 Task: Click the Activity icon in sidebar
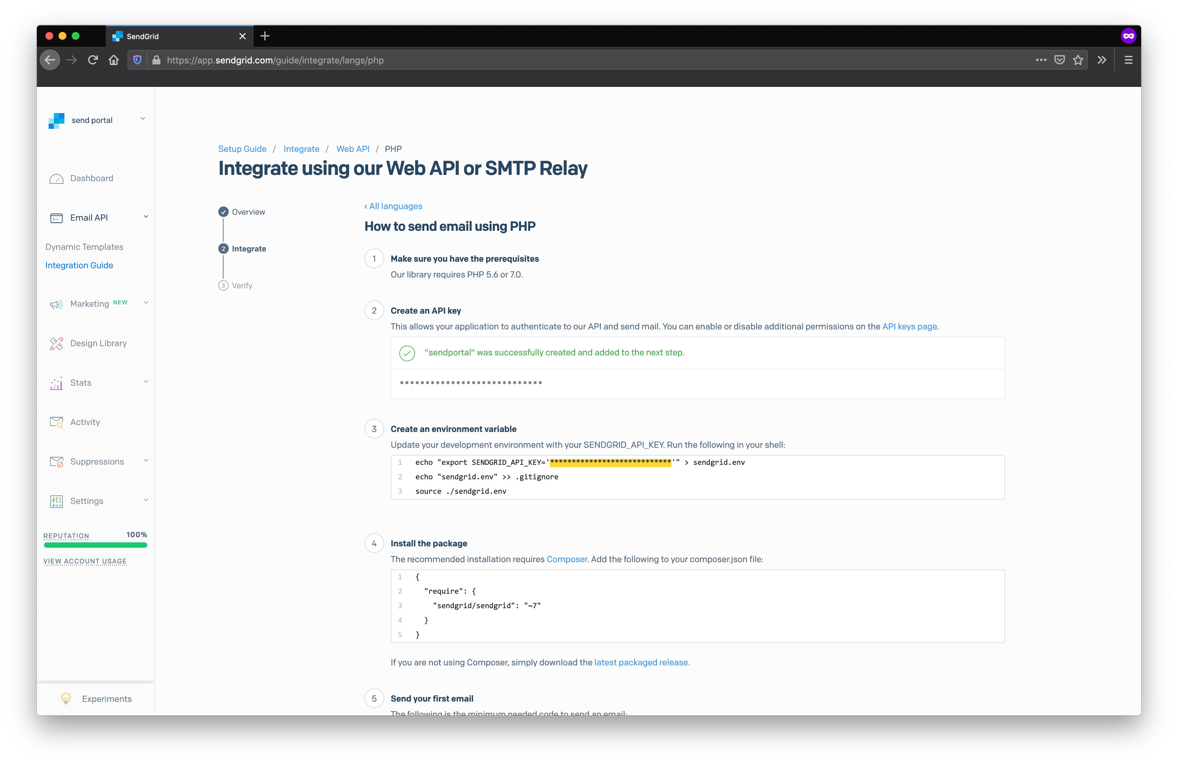point(57,421)
